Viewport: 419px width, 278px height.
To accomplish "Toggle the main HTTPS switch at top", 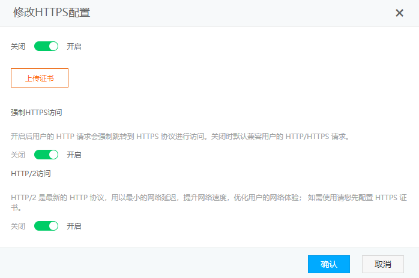I will (46, 46).
